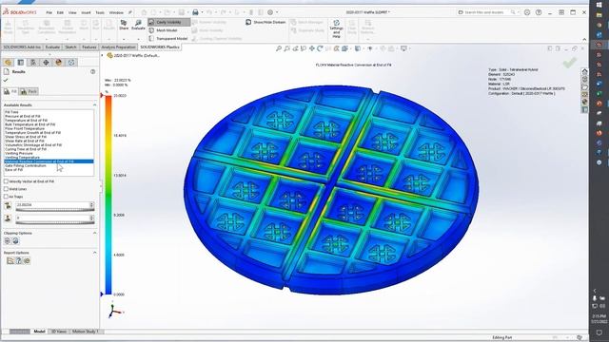
Task: Adjust the maximum value slider
Action: click(55, 210)
